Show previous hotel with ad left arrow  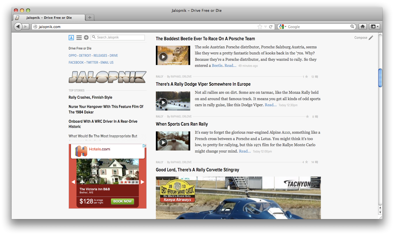(x=73, y=182)
